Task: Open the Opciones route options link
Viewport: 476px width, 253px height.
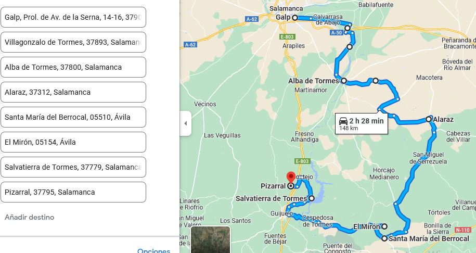Action: tap(153, 251)
